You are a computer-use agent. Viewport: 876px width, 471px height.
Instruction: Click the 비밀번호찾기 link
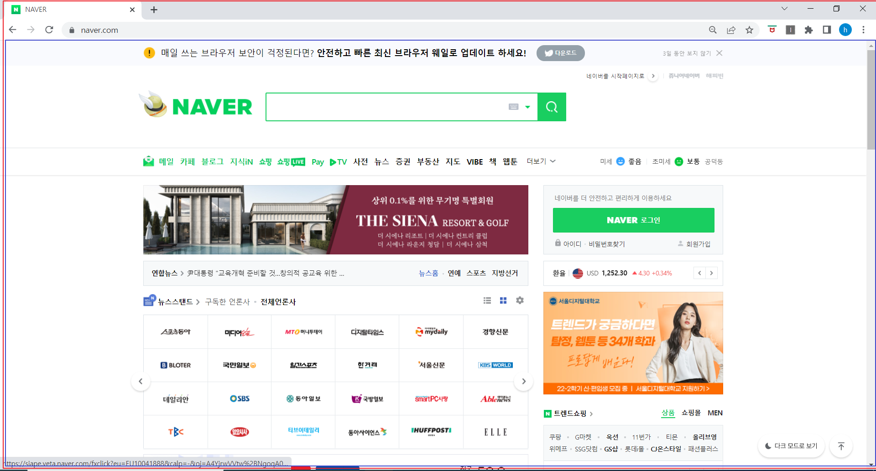pyautogui.click(x=607, y=244)
